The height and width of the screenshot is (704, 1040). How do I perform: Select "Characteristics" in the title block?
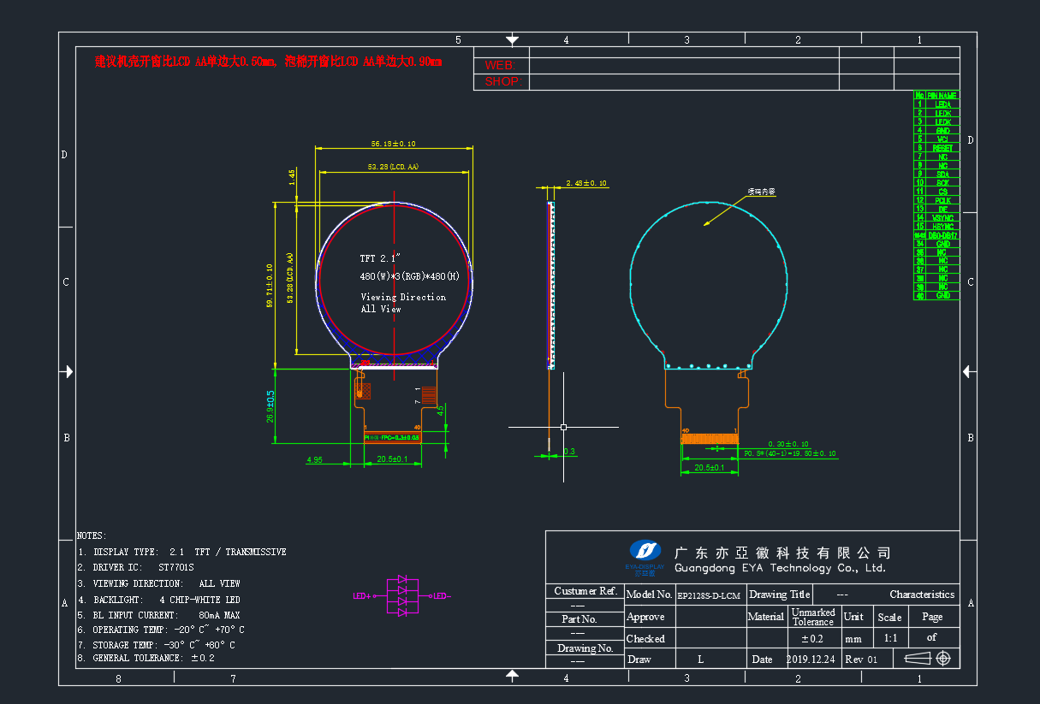[x=922, y=595]
